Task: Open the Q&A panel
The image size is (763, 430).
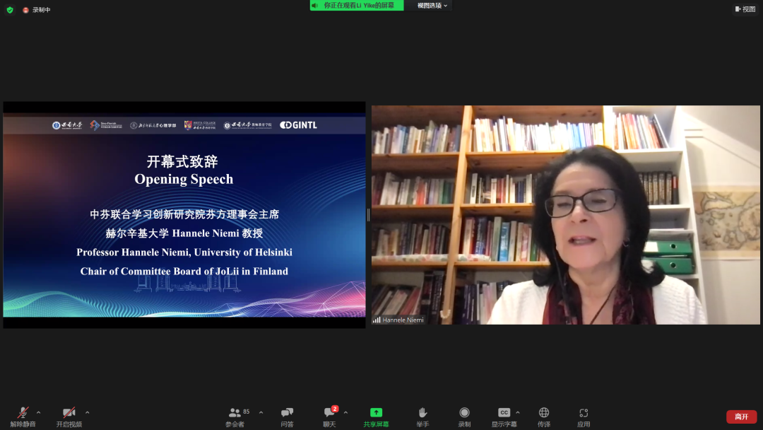Action: 287,413
